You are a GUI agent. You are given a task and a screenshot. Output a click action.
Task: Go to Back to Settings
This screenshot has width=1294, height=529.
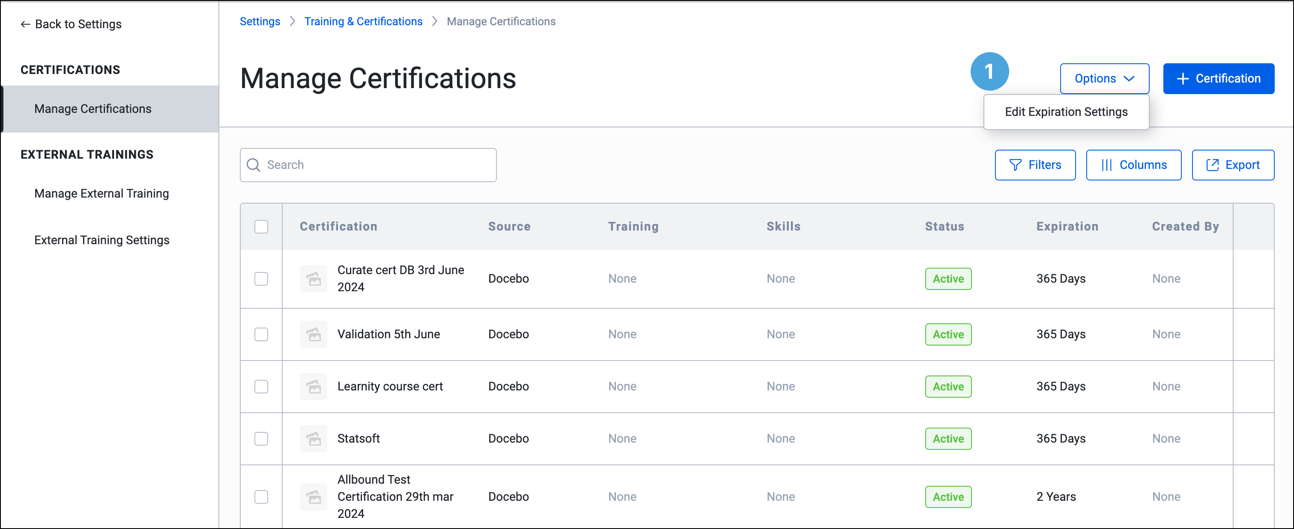[x=71, y=24]
